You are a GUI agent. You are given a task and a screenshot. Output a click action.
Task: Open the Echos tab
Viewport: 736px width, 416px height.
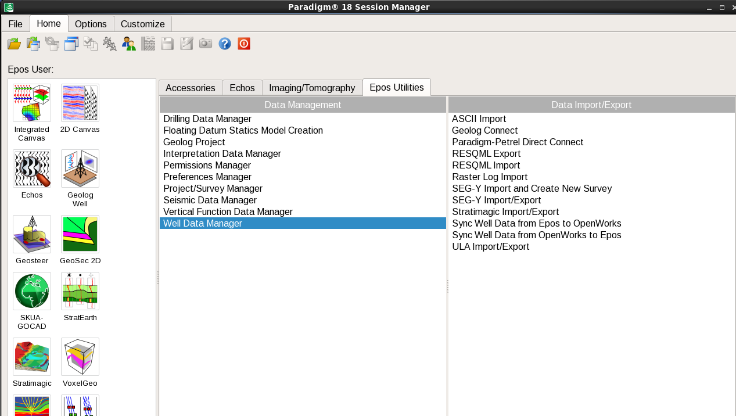(x=242, y=88)
